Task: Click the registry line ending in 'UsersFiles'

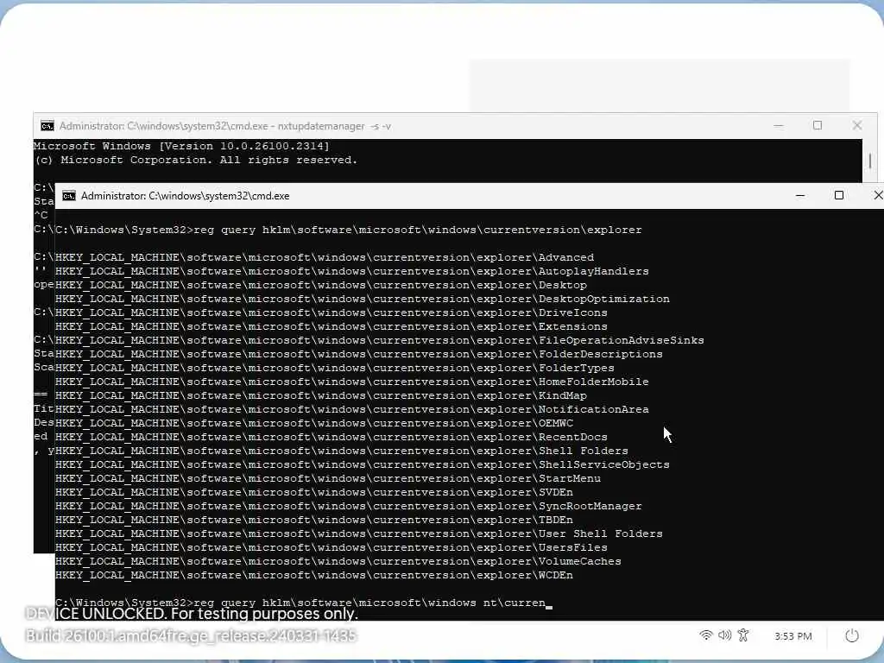Action: pyautogui.click(x=331, y=547)
